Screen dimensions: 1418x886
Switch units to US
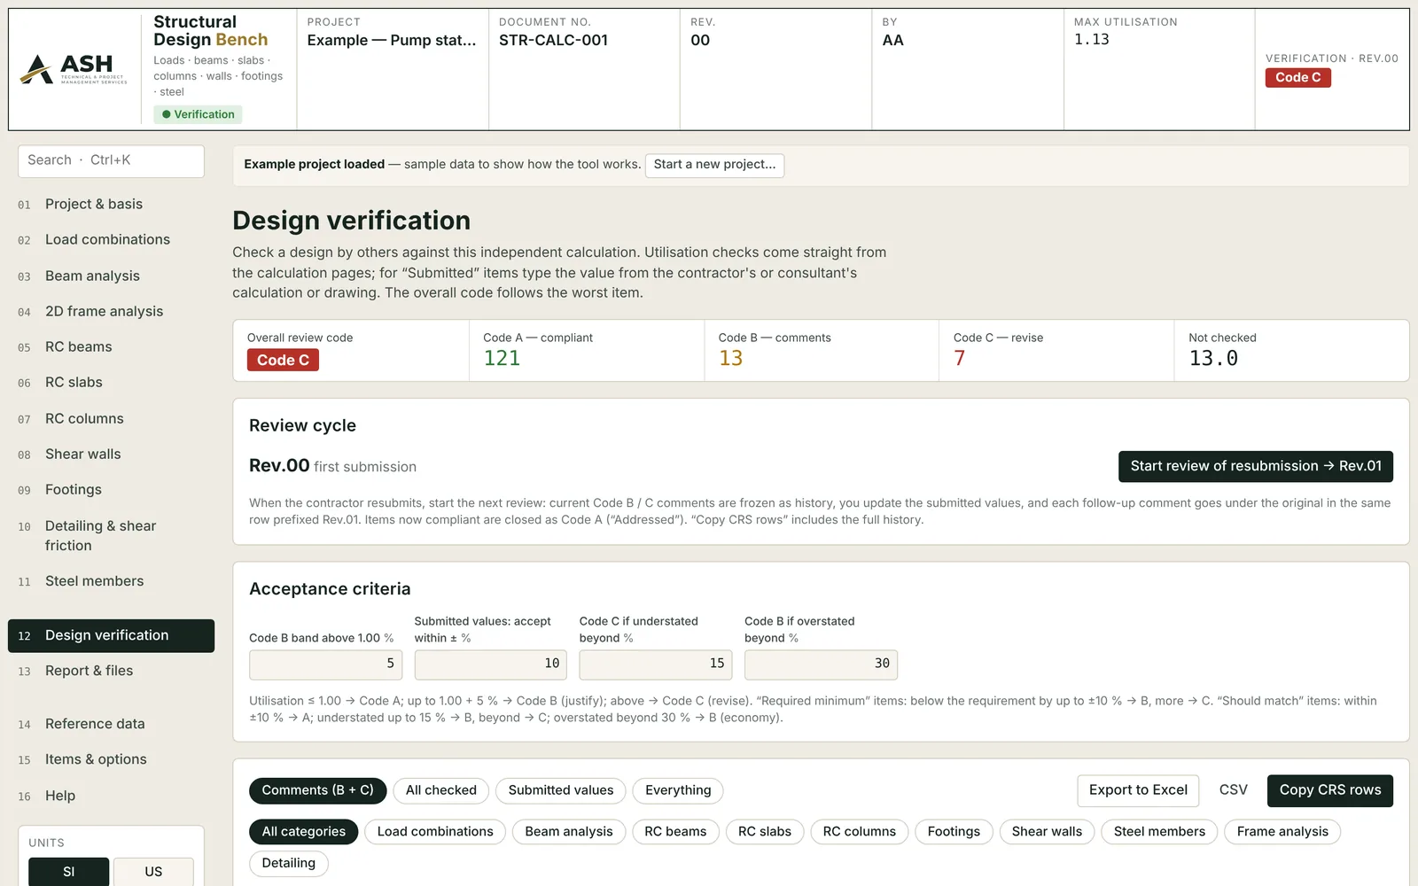pyautogui.click(x=153, y=872)
